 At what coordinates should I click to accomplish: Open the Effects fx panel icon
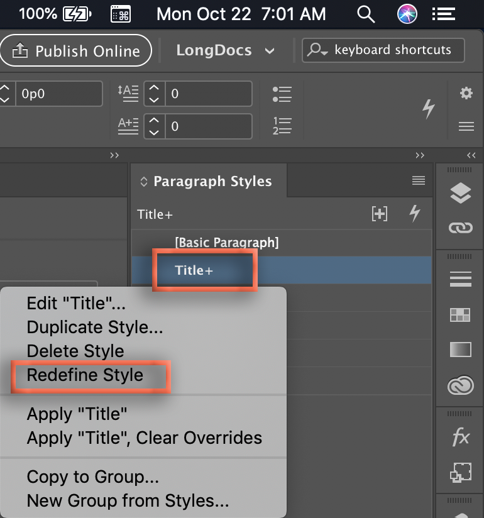click(x=461, y=438)
